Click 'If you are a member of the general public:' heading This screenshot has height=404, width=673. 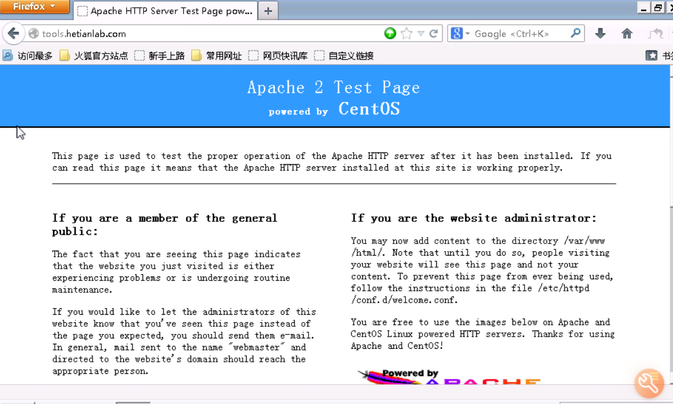(x=165, y=224)
